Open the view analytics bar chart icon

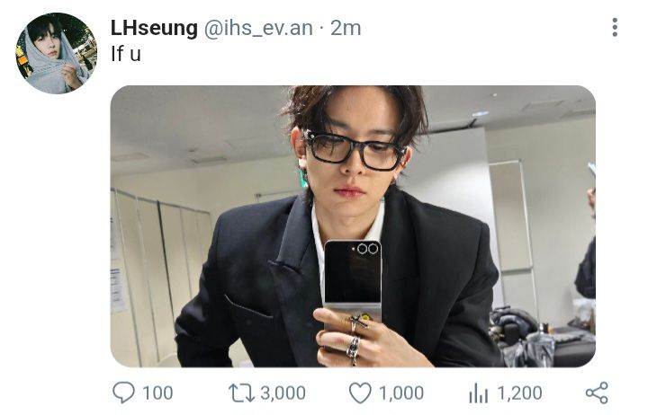(479, 393)
